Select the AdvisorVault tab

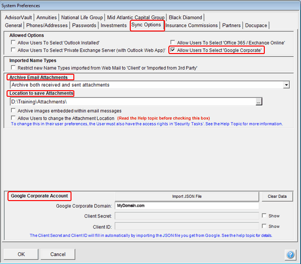click(19, 18)
